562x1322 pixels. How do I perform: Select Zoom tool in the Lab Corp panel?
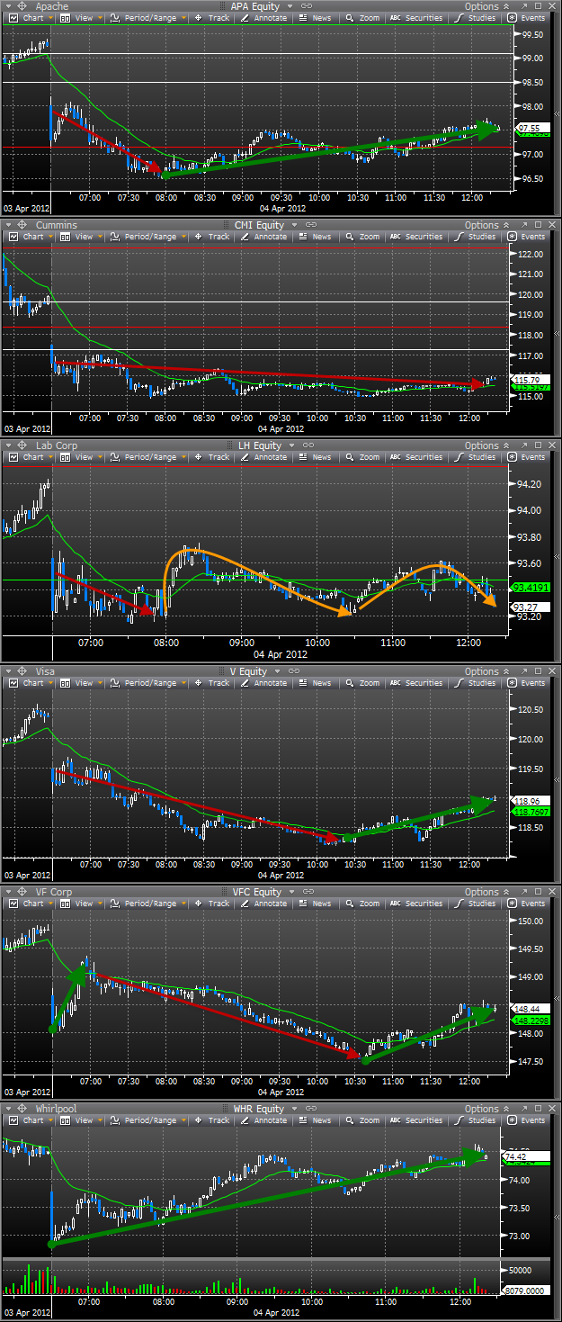[362, 457]
